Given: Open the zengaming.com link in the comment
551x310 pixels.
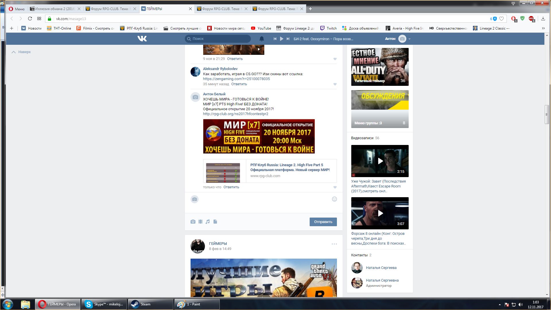Looking at the screenshot, I should 236,79.
